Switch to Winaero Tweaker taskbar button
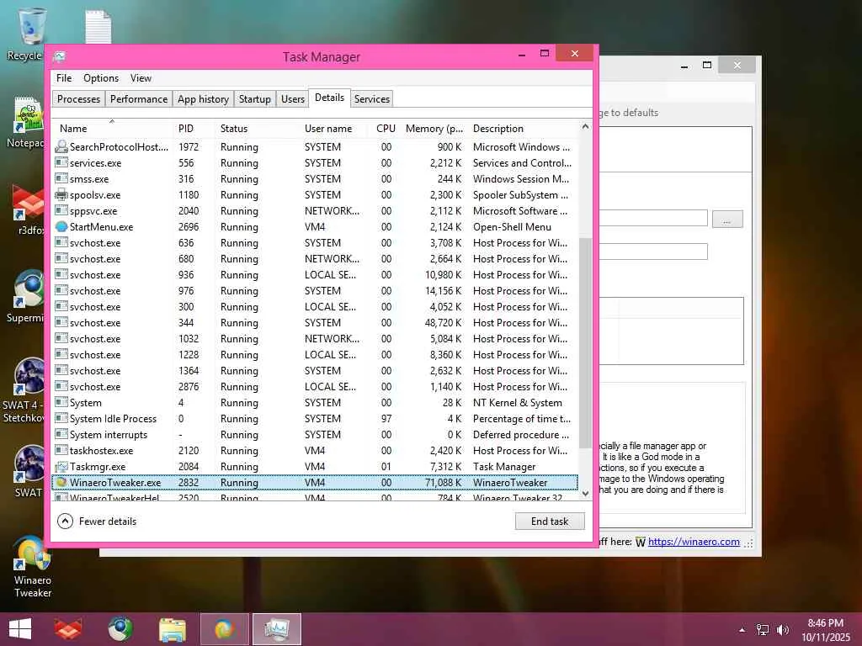The width and height of the screenshot is (862, 646). (224, 629)
